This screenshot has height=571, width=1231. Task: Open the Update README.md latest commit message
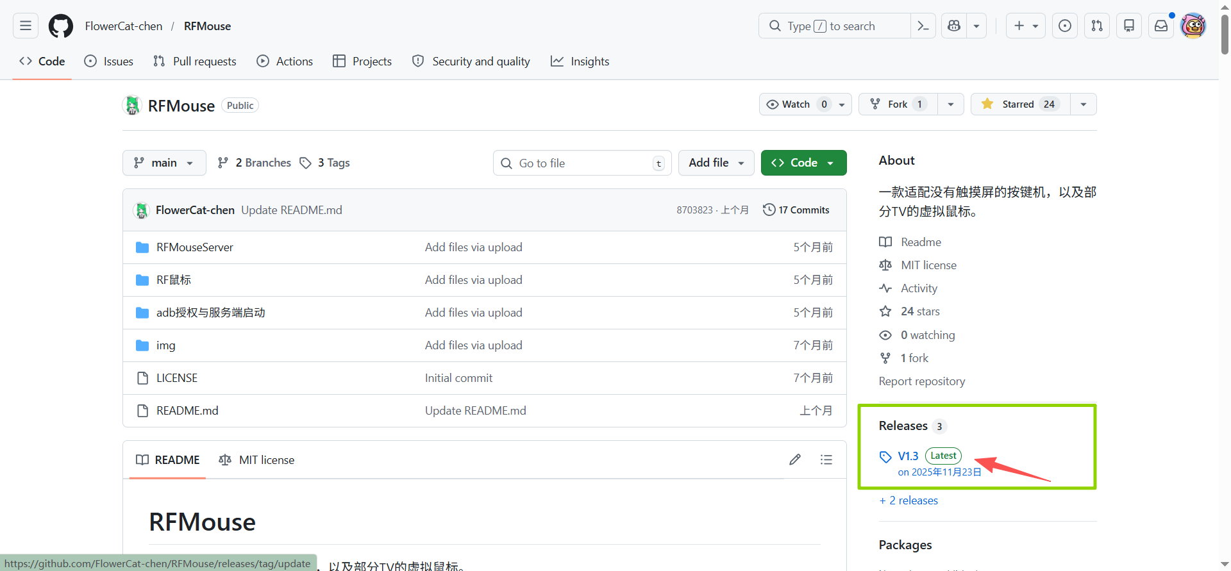click(x=292, y=210)
